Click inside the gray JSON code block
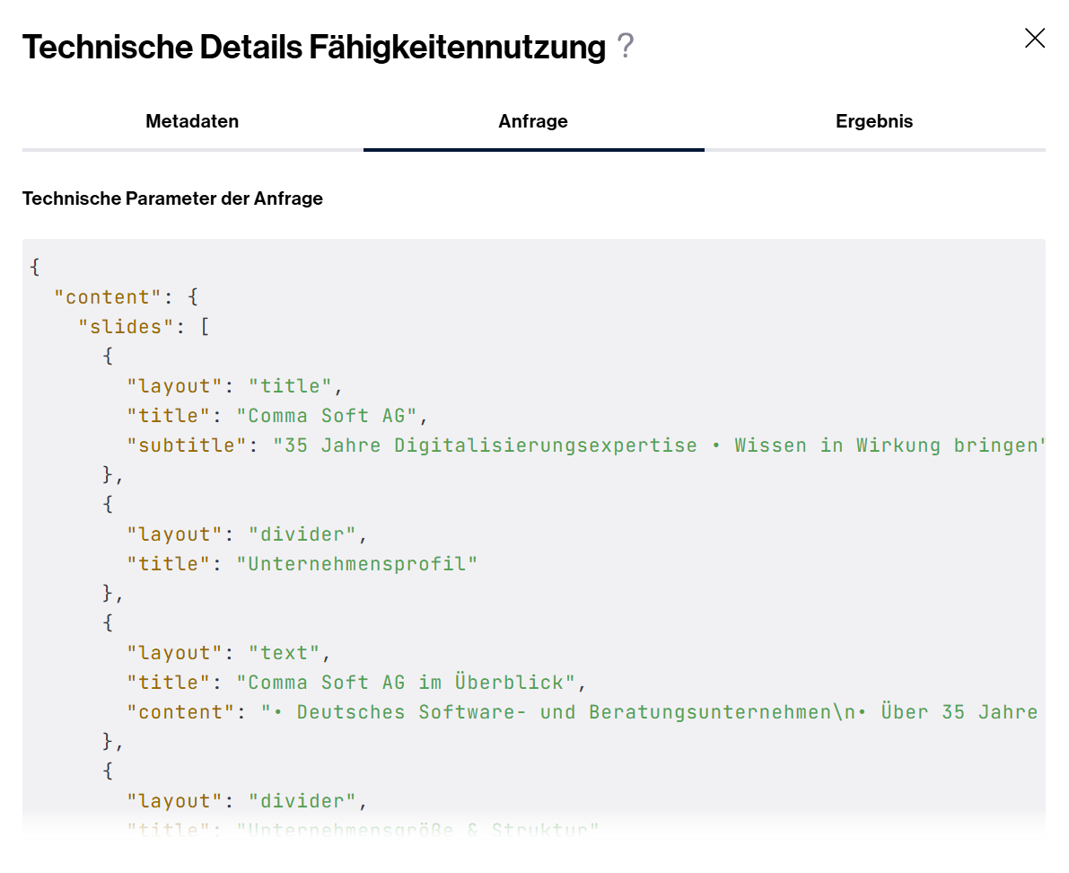Screen dimensions: 1069x873 coord(534,539)
